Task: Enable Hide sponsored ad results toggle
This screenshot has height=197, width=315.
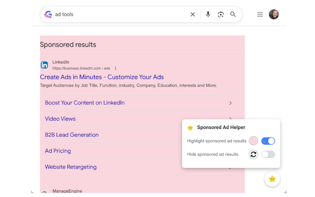Action: point(268,154)
